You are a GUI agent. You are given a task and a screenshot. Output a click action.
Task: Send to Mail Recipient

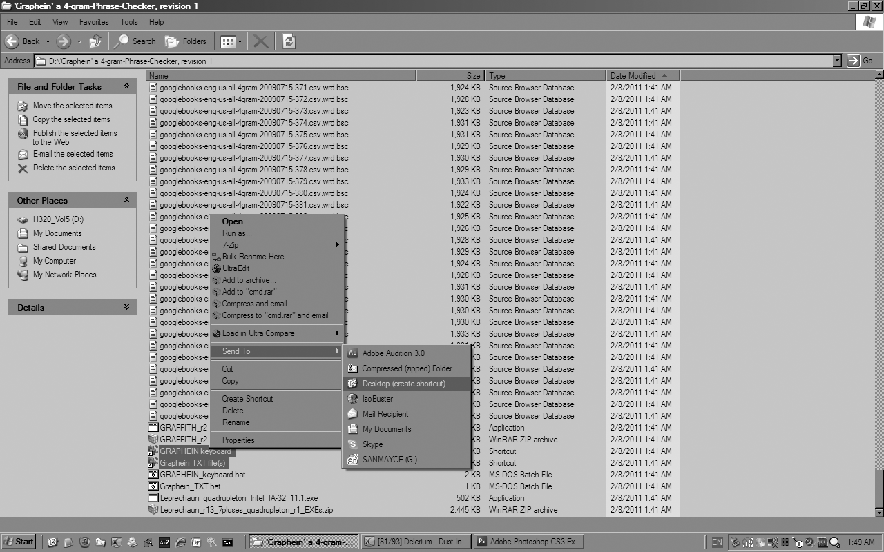pos(406,414)
